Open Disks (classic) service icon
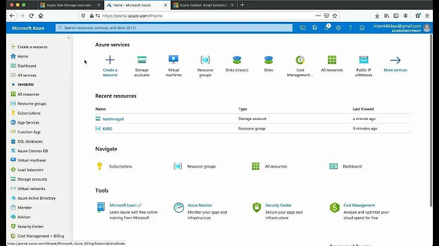 click(237, 60)
